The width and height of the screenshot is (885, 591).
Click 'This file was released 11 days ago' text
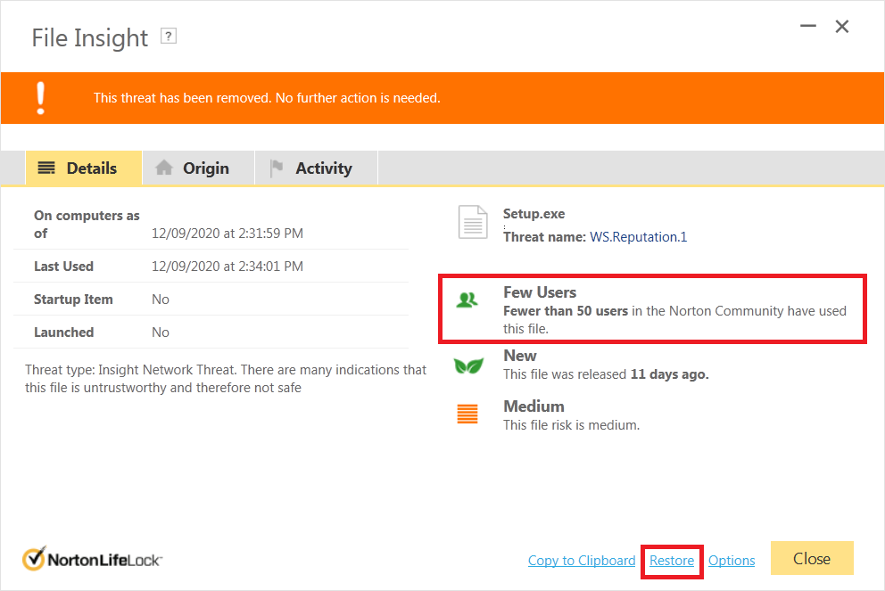pyautogui.click(x=606, y=373)
